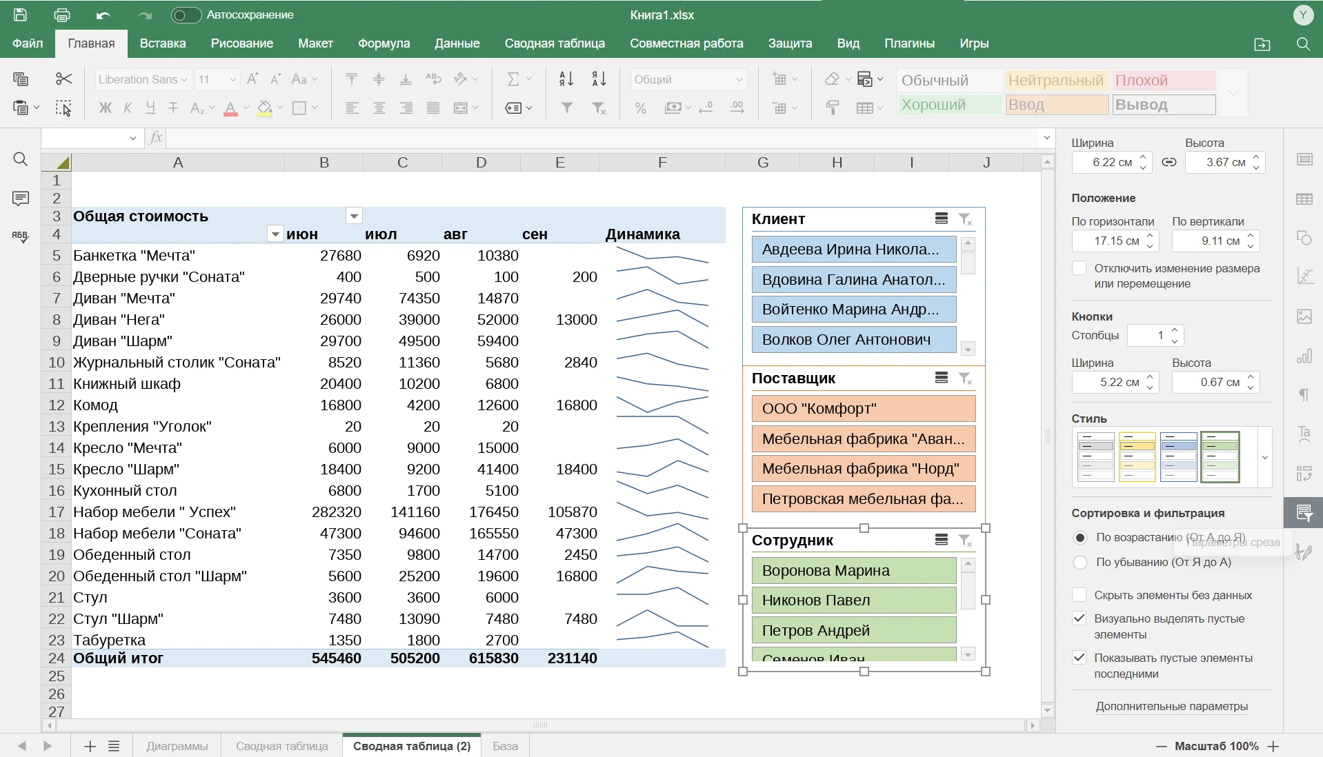Toggle multi-select on the Сотрудник slicer
This screenshot has width=1323, height=757.
(x=942, y=540)
